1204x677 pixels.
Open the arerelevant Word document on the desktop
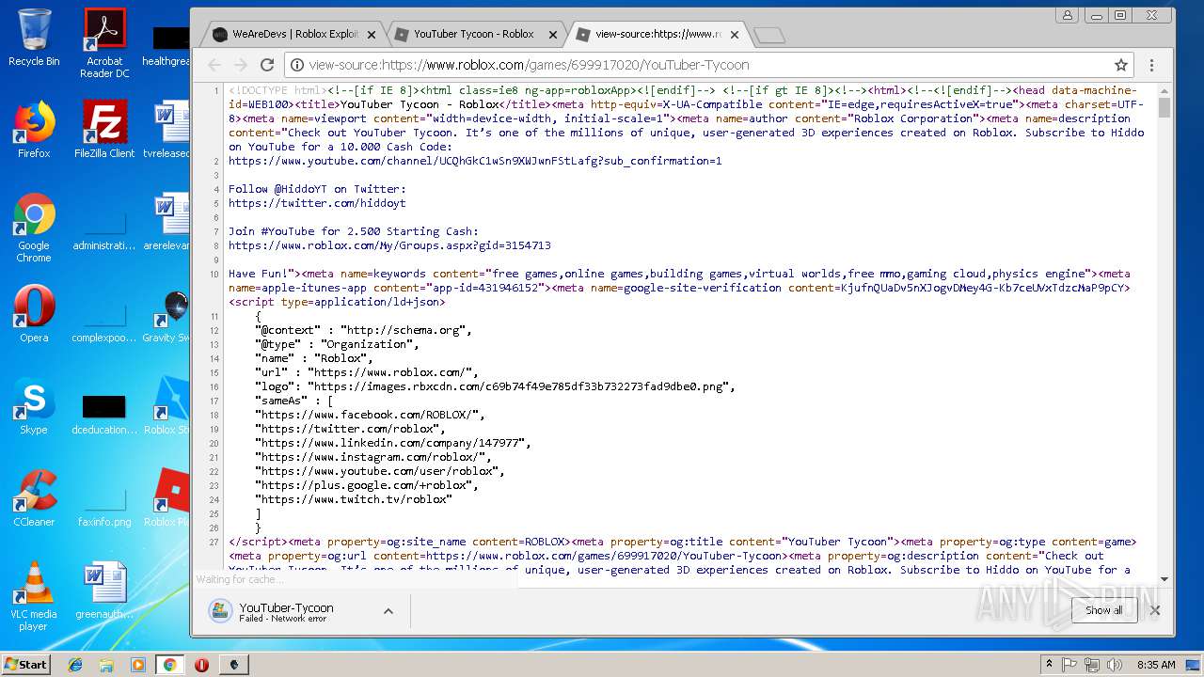tap(169, 222)
